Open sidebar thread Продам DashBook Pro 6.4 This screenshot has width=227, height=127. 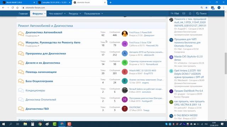[x=188, y=91]
